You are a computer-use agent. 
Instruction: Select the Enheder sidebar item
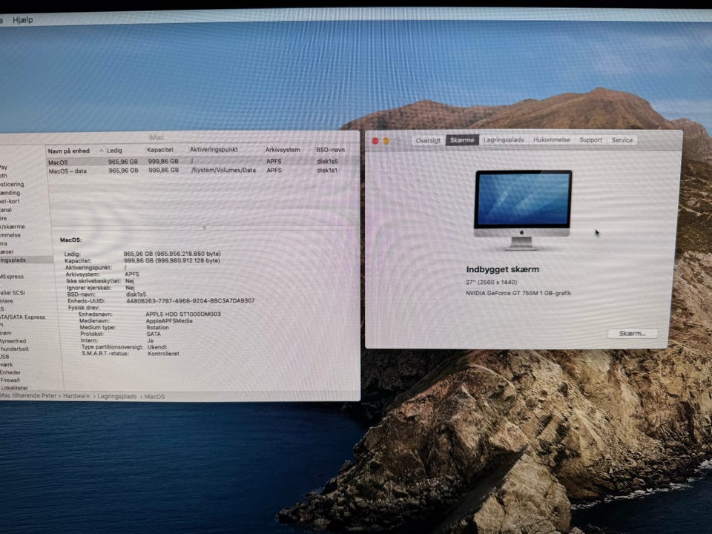[x=10, y=372]
